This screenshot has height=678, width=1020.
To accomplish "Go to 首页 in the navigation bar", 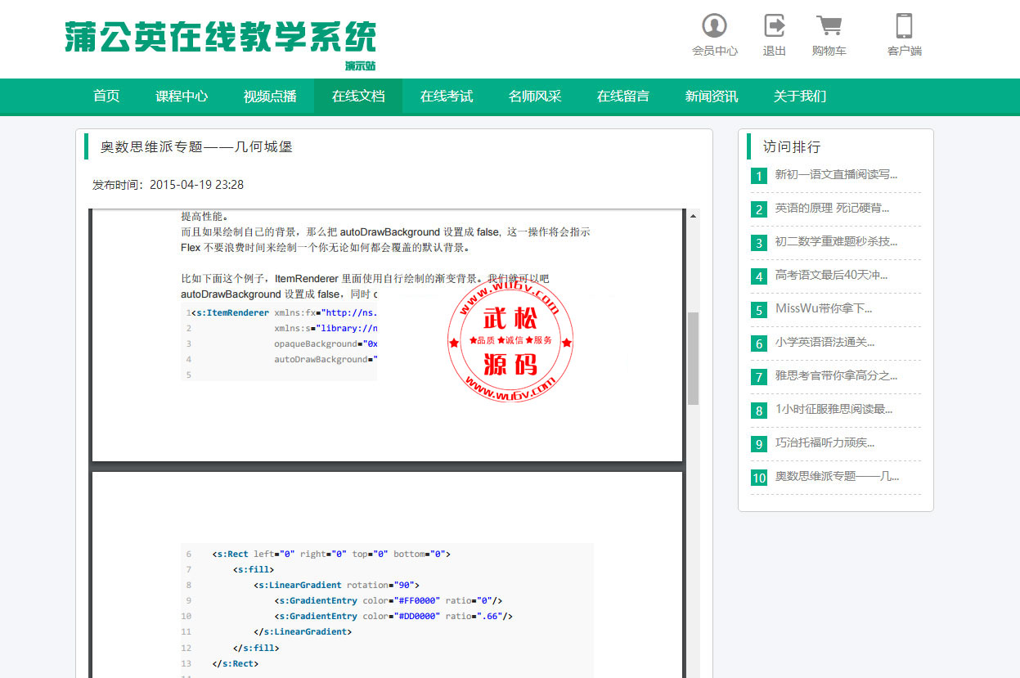I will (x=106, y=97).
